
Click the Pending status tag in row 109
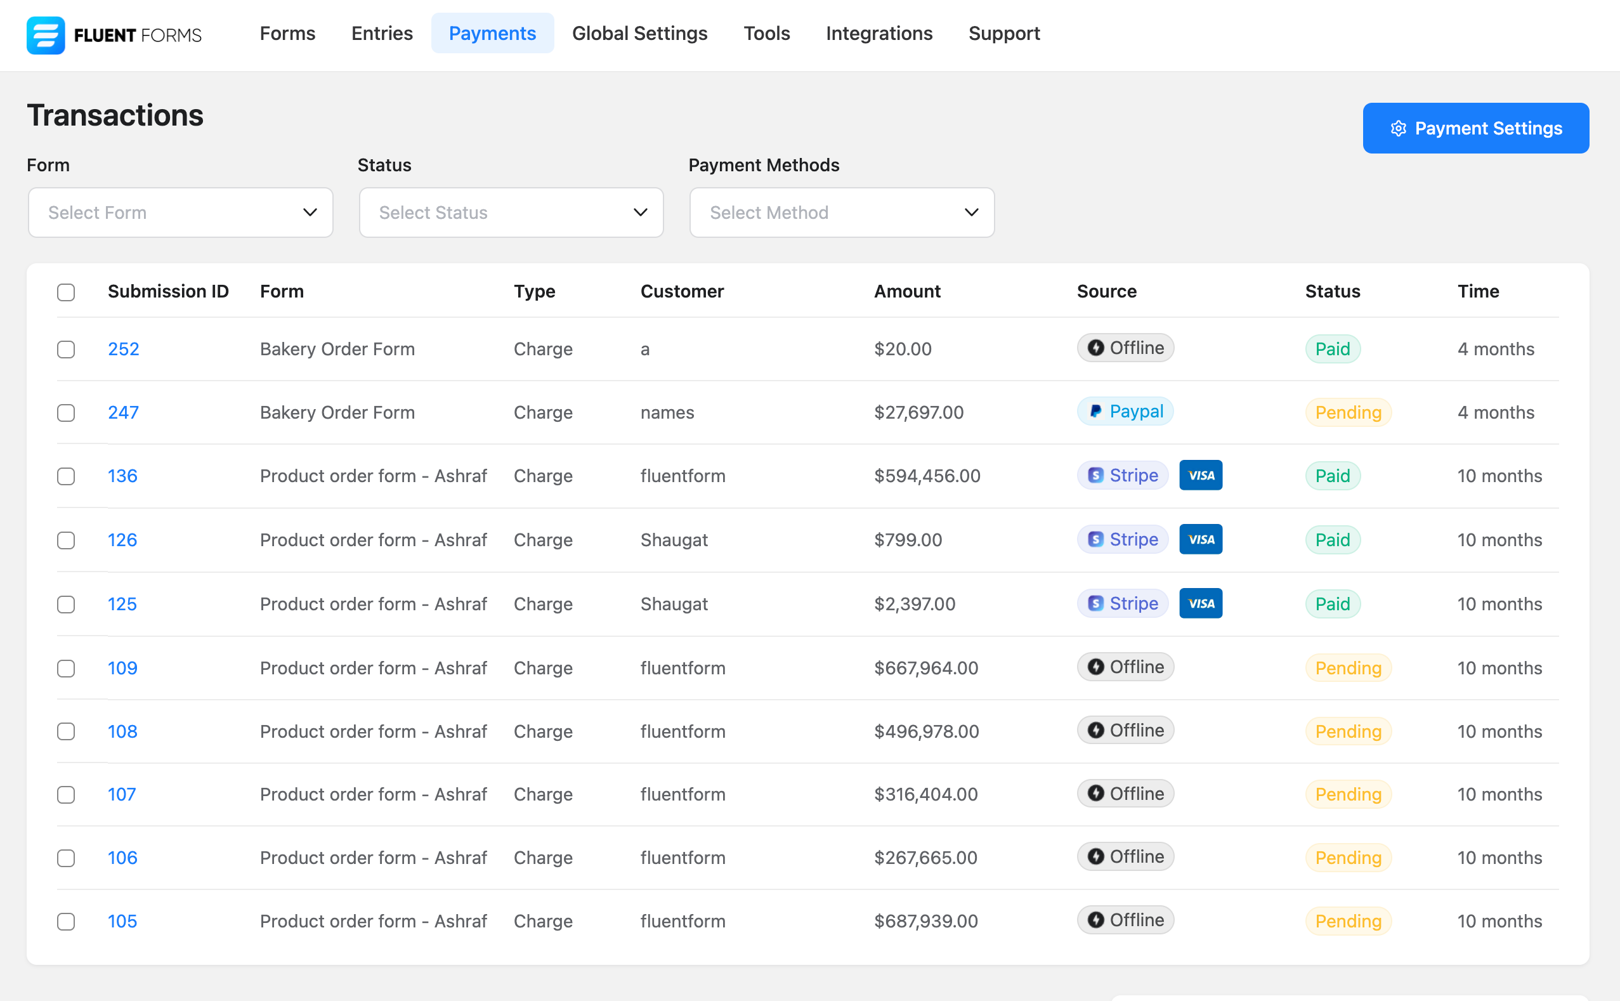[x=1348, y=668]
